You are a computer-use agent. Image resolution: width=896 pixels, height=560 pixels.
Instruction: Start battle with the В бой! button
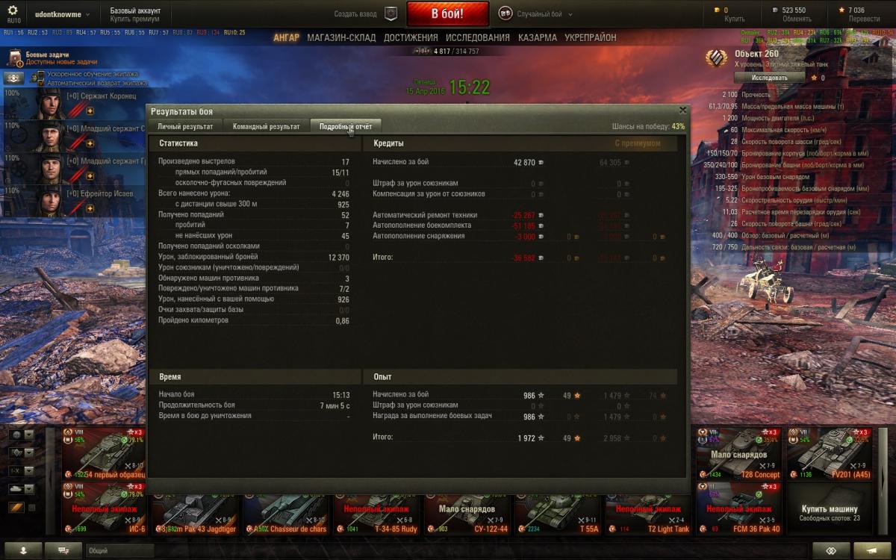click(x=447, y=14)
